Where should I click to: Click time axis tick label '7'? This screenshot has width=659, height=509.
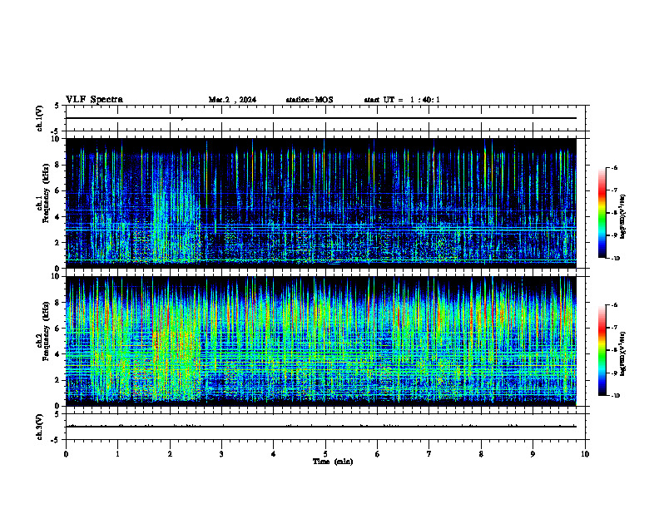pos(429,454)
